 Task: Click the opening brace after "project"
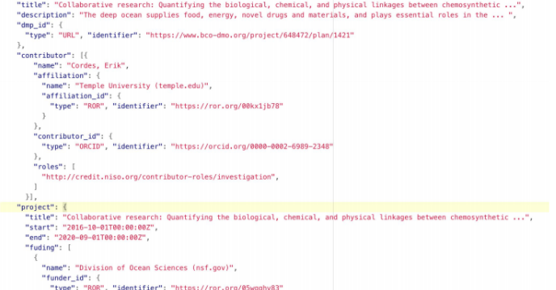pos(65,207)
